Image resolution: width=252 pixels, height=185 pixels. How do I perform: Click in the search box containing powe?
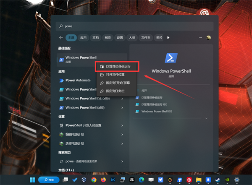click(x=134, y=26)
